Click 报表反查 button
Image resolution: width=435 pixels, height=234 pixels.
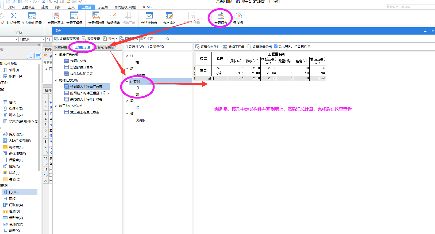(x=91, y=39)
